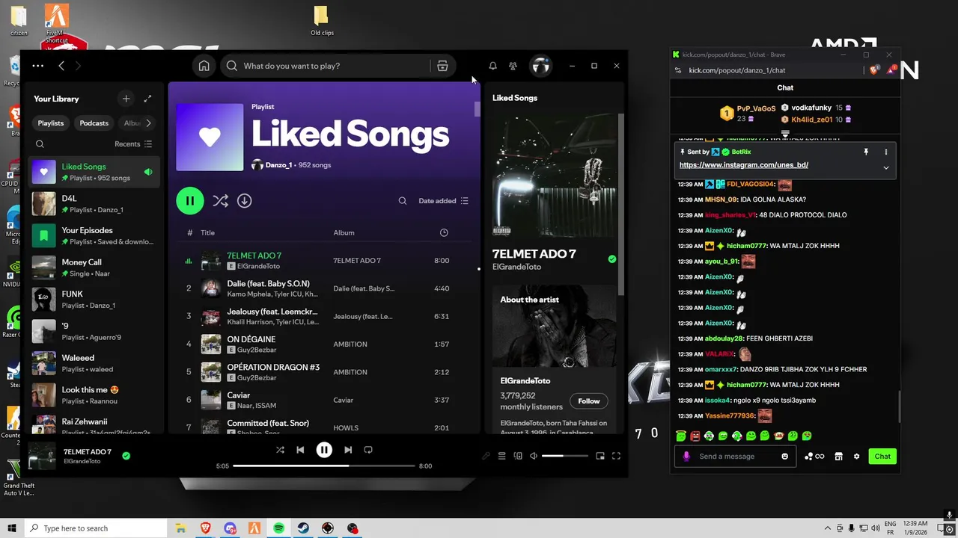The width and height of the screenshot is (958, 538).
Task: Skip to next track
Action: click(x=348, y=450)
